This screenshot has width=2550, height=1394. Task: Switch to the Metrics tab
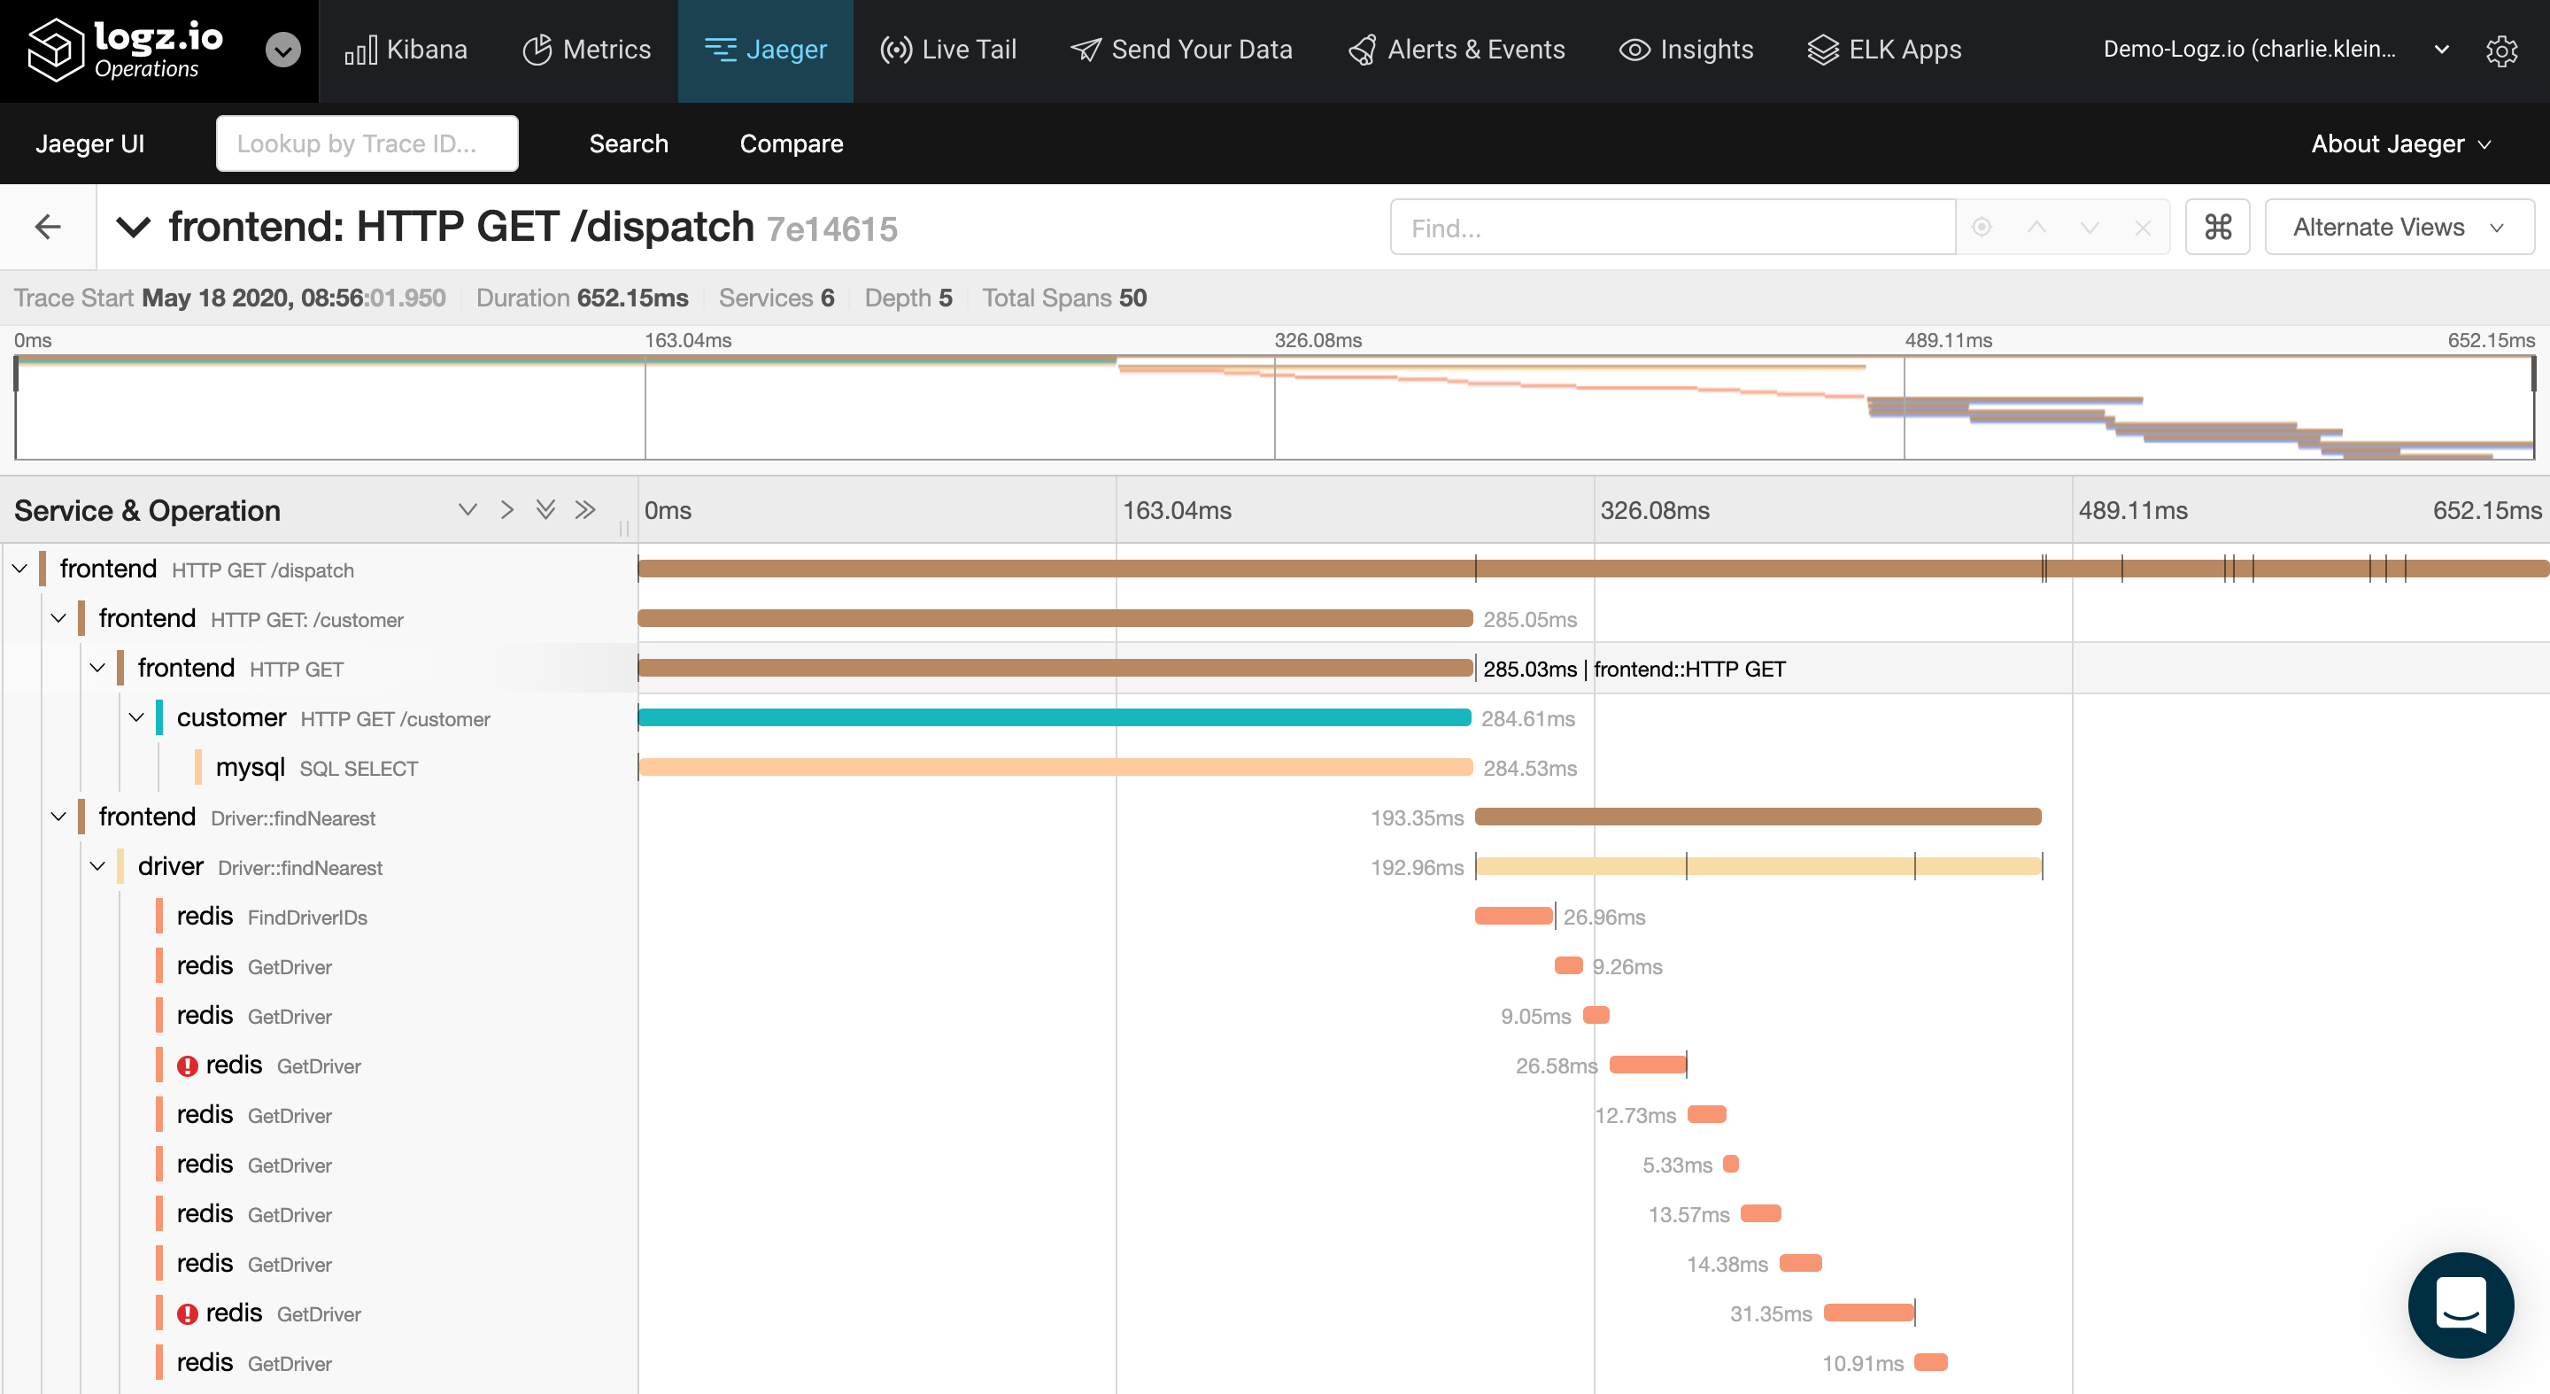(586, 50)
